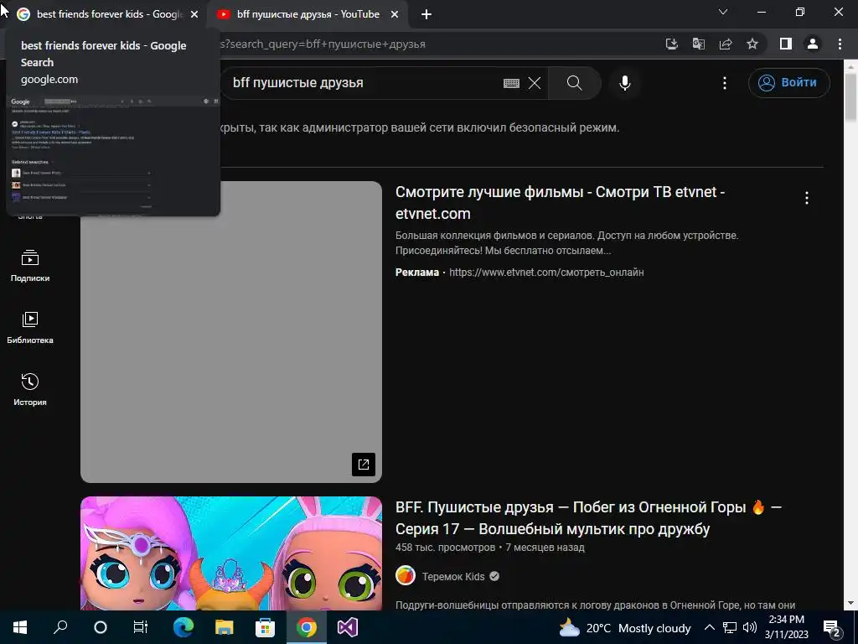Click the Теремок Kids channel avatar
This screenshot has height=644, width=858.
coord(406,575)
